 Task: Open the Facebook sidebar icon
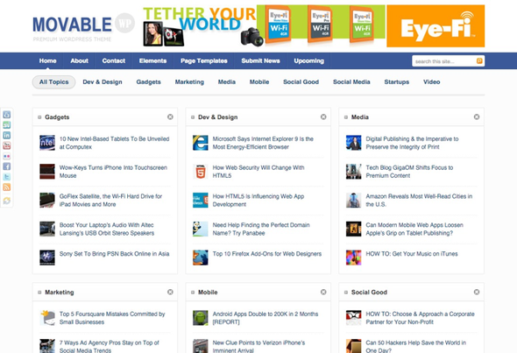click(x=7, y=166)
